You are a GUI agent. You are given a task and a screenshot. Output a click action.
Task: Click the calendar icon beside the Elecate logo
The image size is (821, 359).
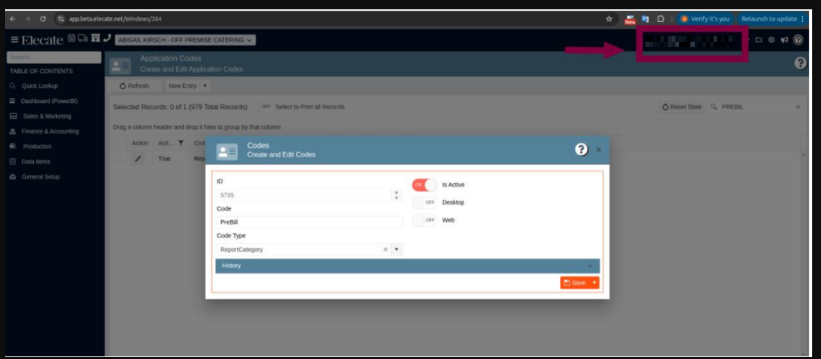click(x=71, y=39)
